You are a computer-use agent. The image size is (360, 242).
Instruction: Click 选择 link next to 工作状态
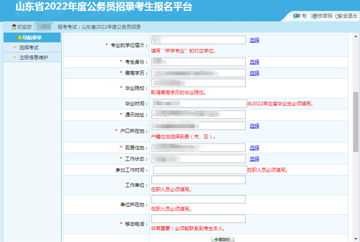(254, 159)
